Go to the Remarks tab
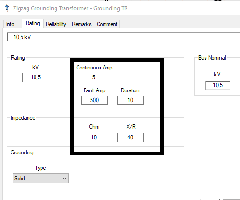 click(x=81, y=24)
